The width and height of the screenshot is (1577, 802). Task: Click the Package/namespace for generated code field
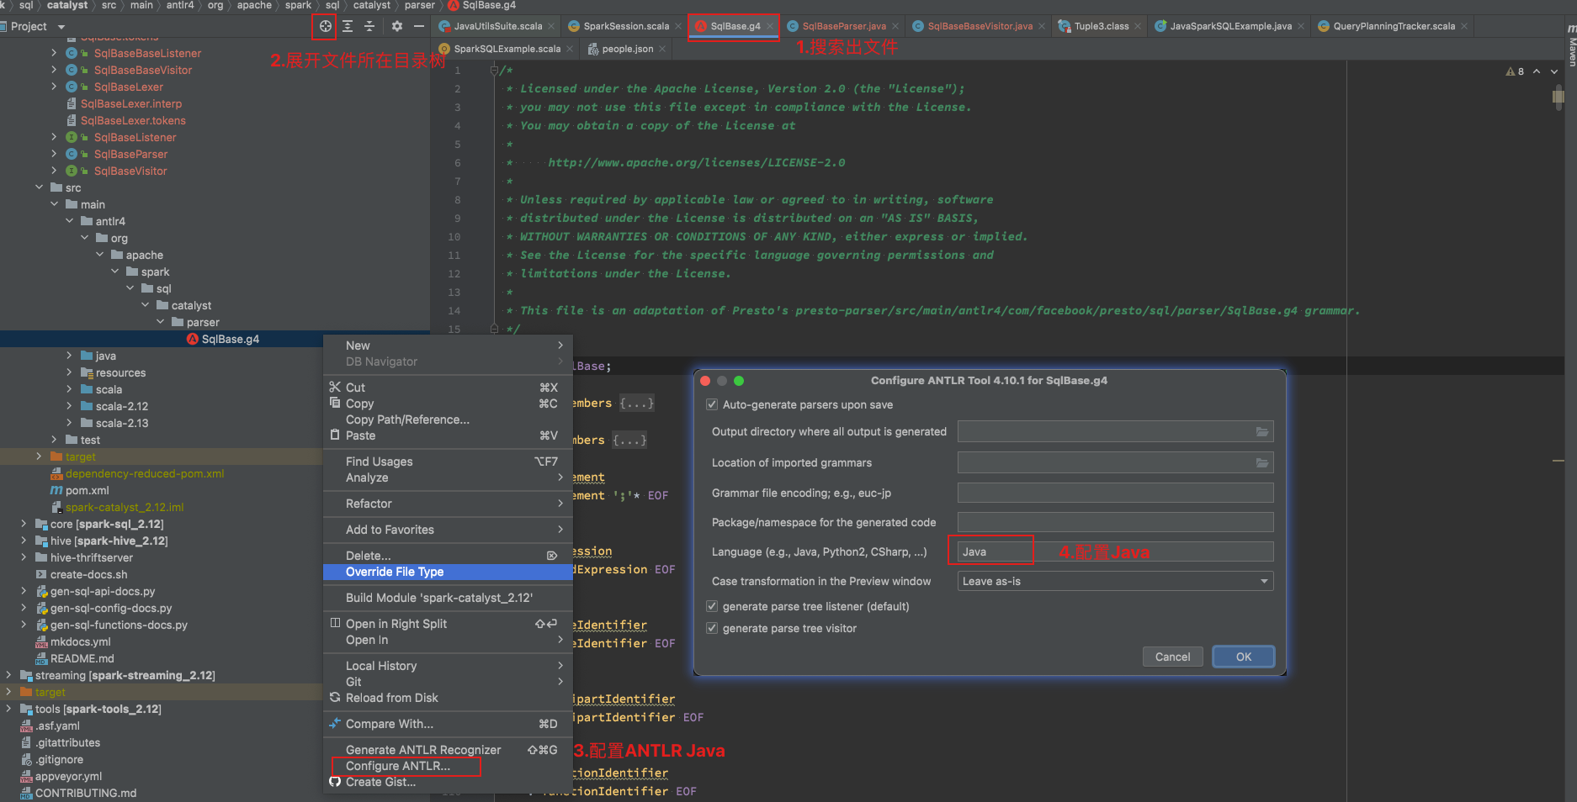(x=1115, y=522)
